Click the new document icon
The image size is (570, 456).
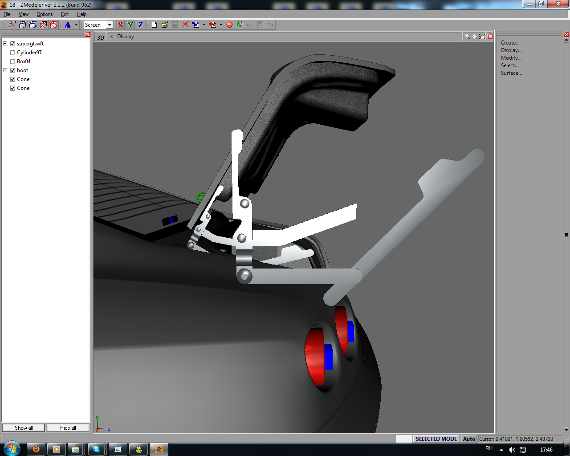[154, 25]
